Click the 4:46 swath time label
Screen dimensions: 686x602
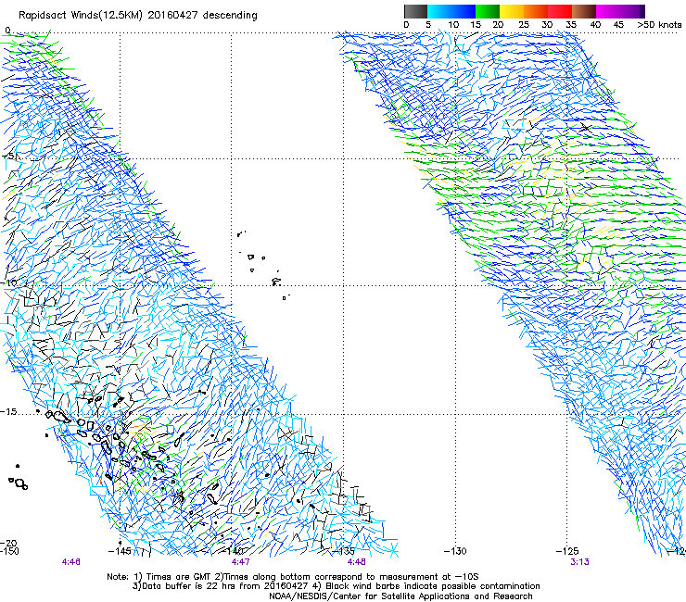(70, 562)
